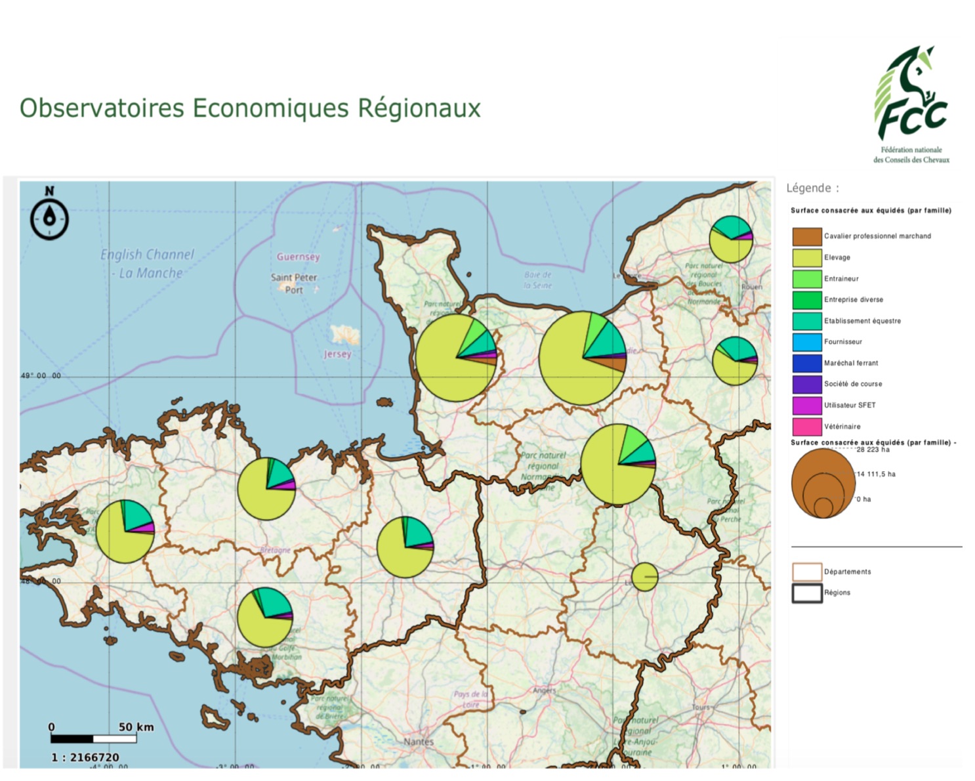Screen dimensions: 975x781
Task: Click the yellow-green Elevage legend swatch
Action: (806, 257)
